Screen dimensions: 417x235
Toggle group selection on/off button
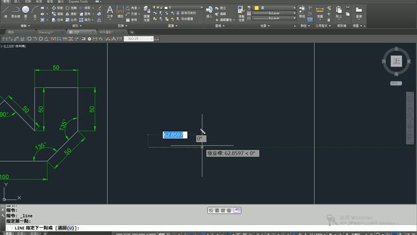310,20
